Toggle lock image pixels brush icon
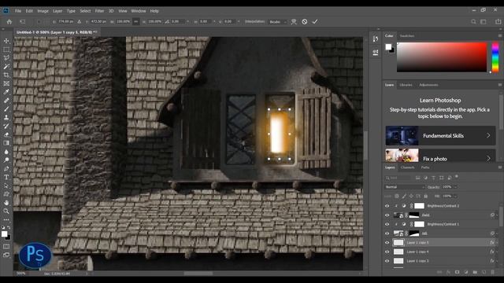Viewport: 504px width, 283px height. [404, 196]
